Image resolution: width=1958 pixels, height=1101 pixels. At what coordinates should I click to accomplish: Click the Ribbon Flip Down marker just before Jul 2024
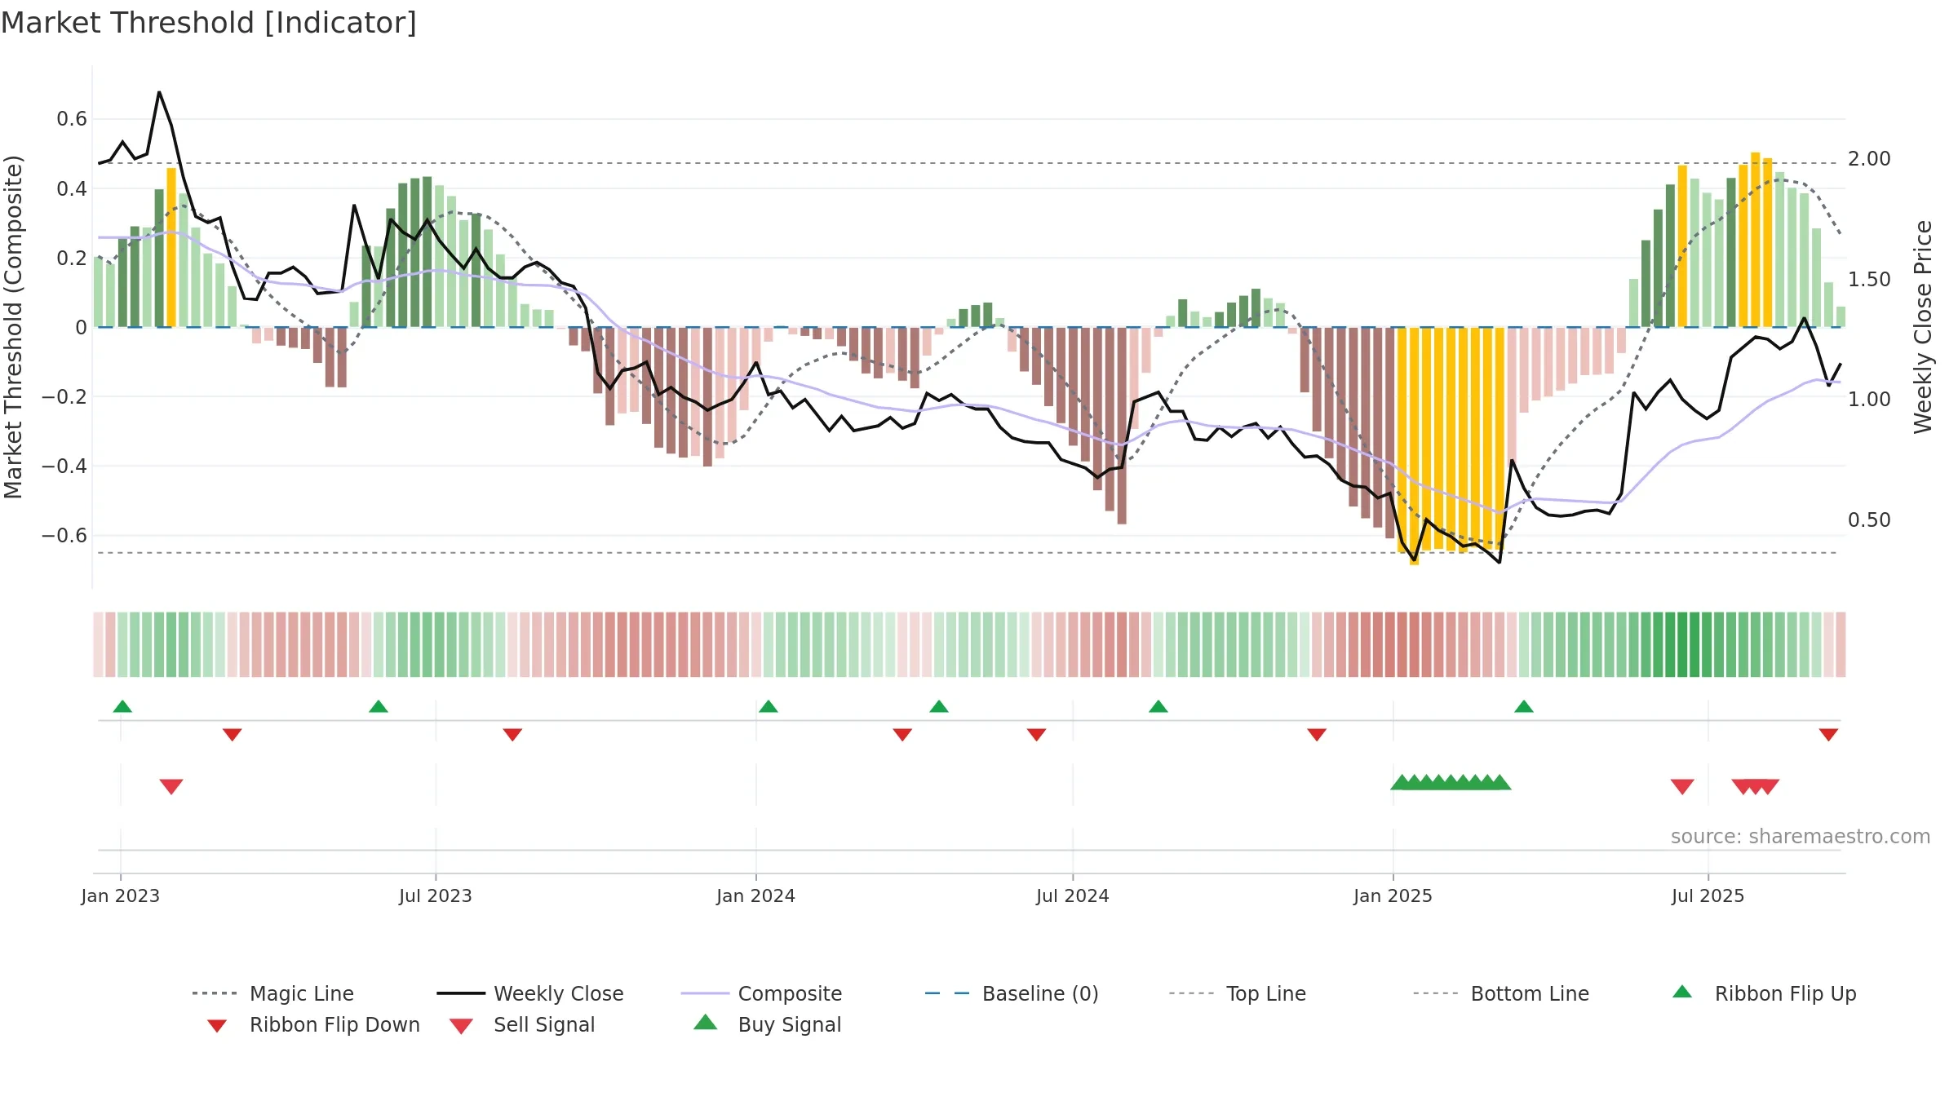point(1037,735)
